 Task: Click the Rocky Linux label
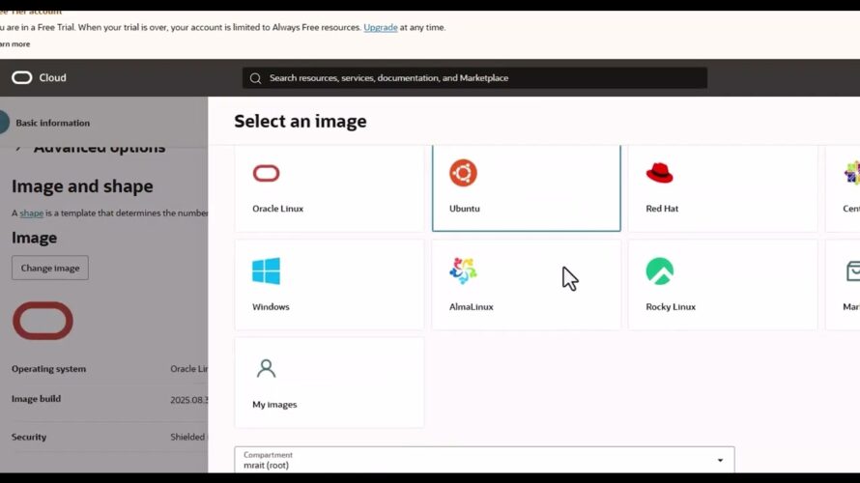(671, 306)
